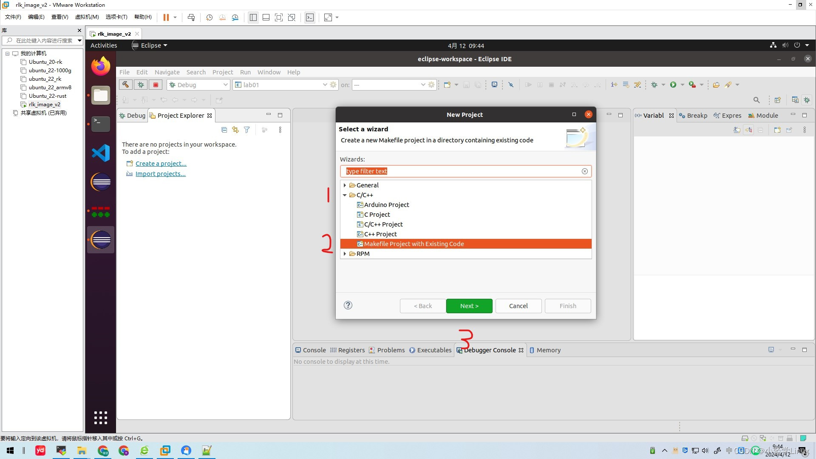816x459 pixels.
Task: Pause the virtual machine in VMware toolbar
Action: tap(166, 17)
